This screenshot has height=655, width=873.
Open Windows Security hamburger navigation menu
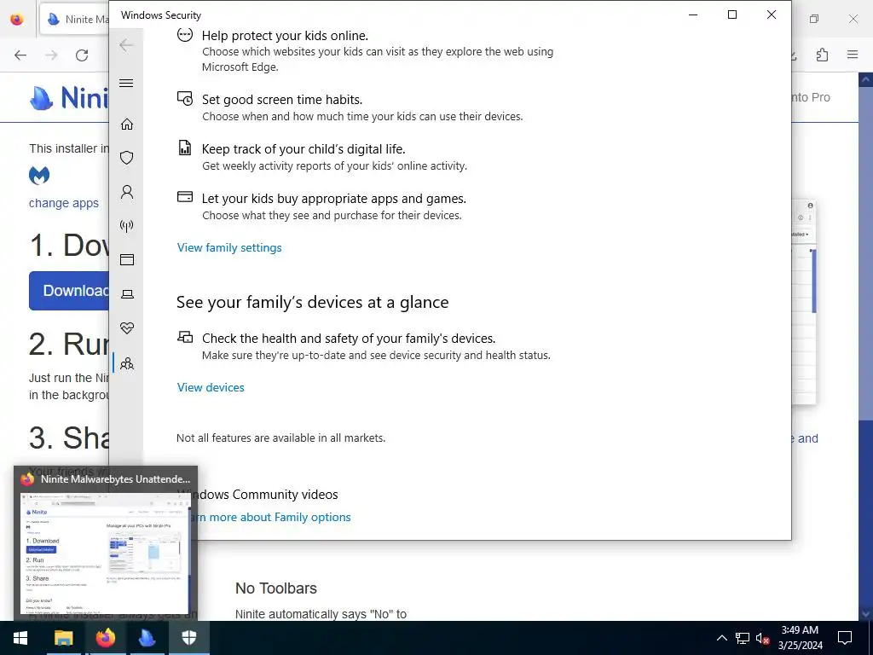126,83
